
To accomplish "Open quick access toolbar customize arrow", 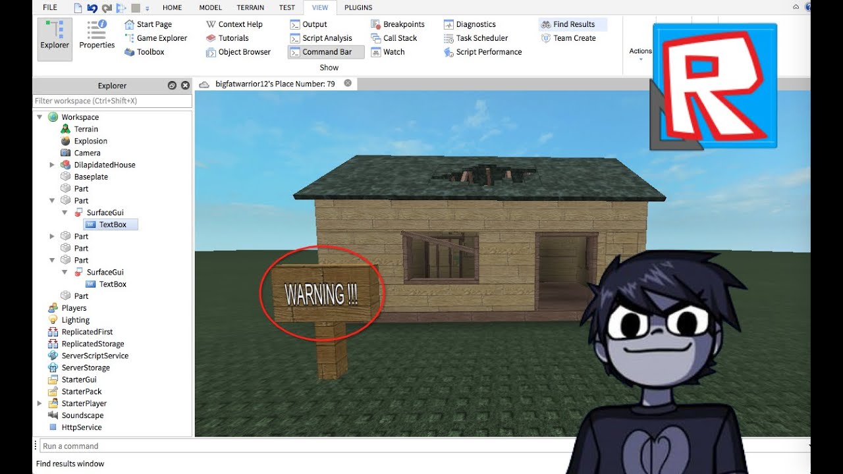I will pyautogui.click(x=148, y=9).
